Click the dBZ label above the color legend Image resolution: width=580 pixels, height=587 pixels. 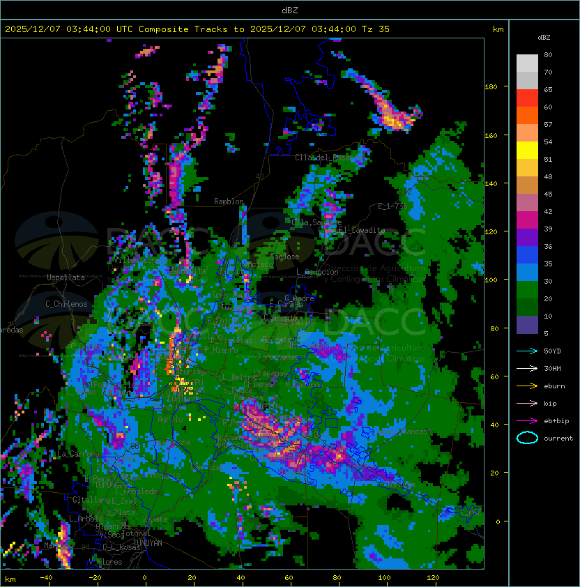(544, 38)
